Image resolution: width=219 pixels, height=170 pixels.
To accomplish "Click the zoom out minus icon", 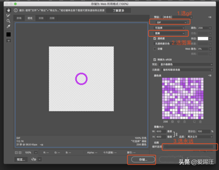I will (x=16, y=153).
